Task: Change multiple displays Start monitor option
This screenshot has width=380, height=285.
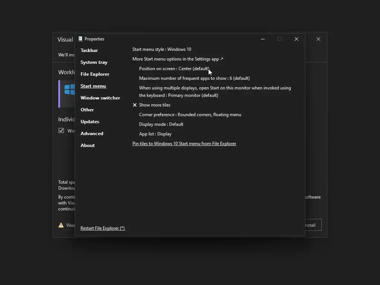Action: (215, 92)
